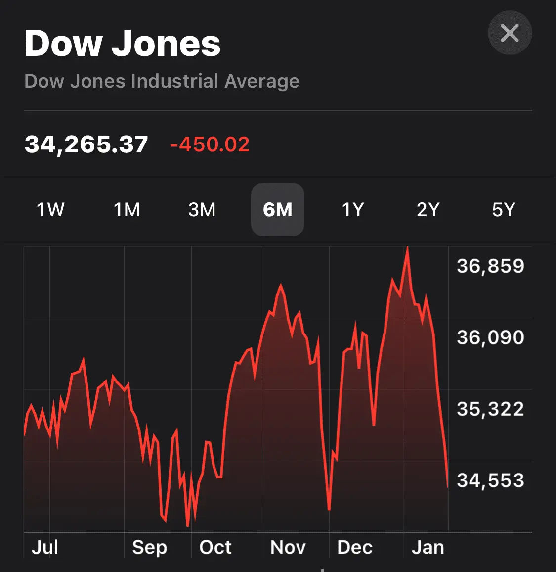Tap the 34,265.37 current price
This screenshot has width=556, height=572.
point(86,144)
